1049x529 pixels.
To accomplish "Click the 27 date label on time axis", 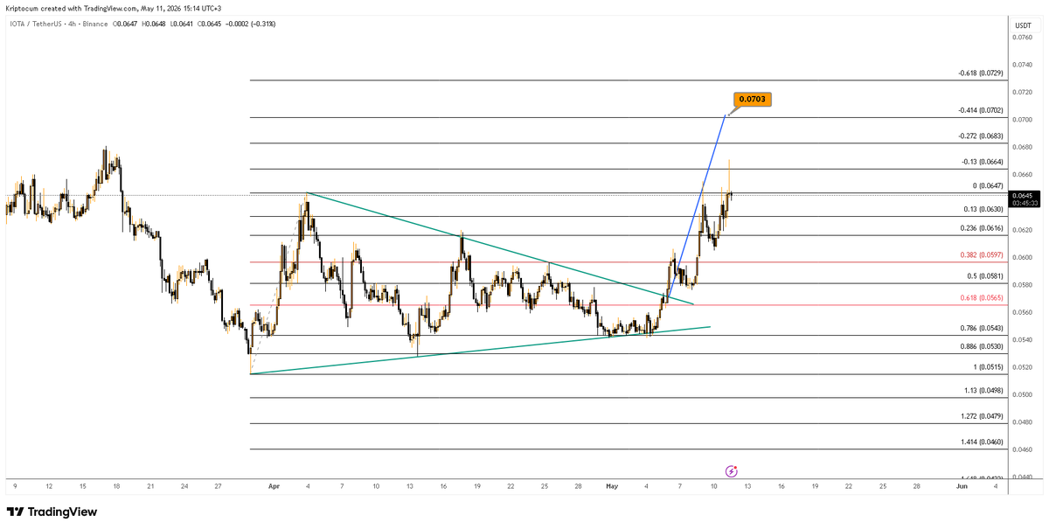I will click(x=219, y=484).
